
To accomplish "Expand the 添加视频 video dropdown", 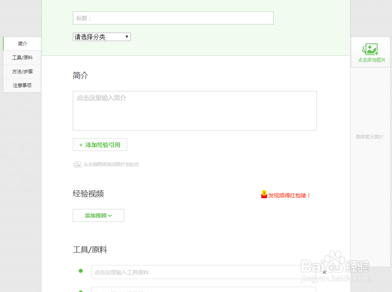I will 98,215.
